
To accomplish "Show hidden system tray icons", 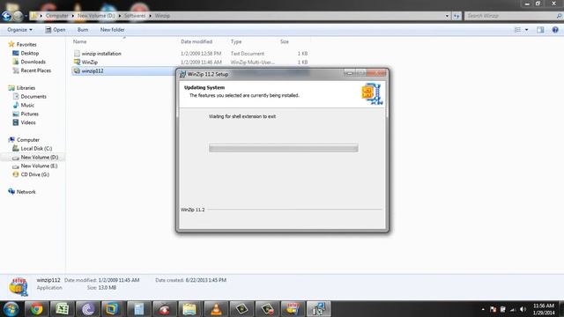I will 483,309.
